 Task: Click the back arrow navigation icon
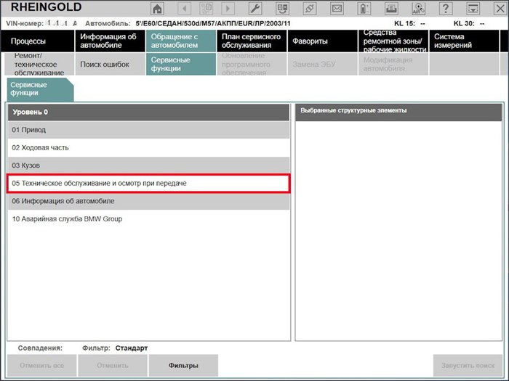(185, 9)
